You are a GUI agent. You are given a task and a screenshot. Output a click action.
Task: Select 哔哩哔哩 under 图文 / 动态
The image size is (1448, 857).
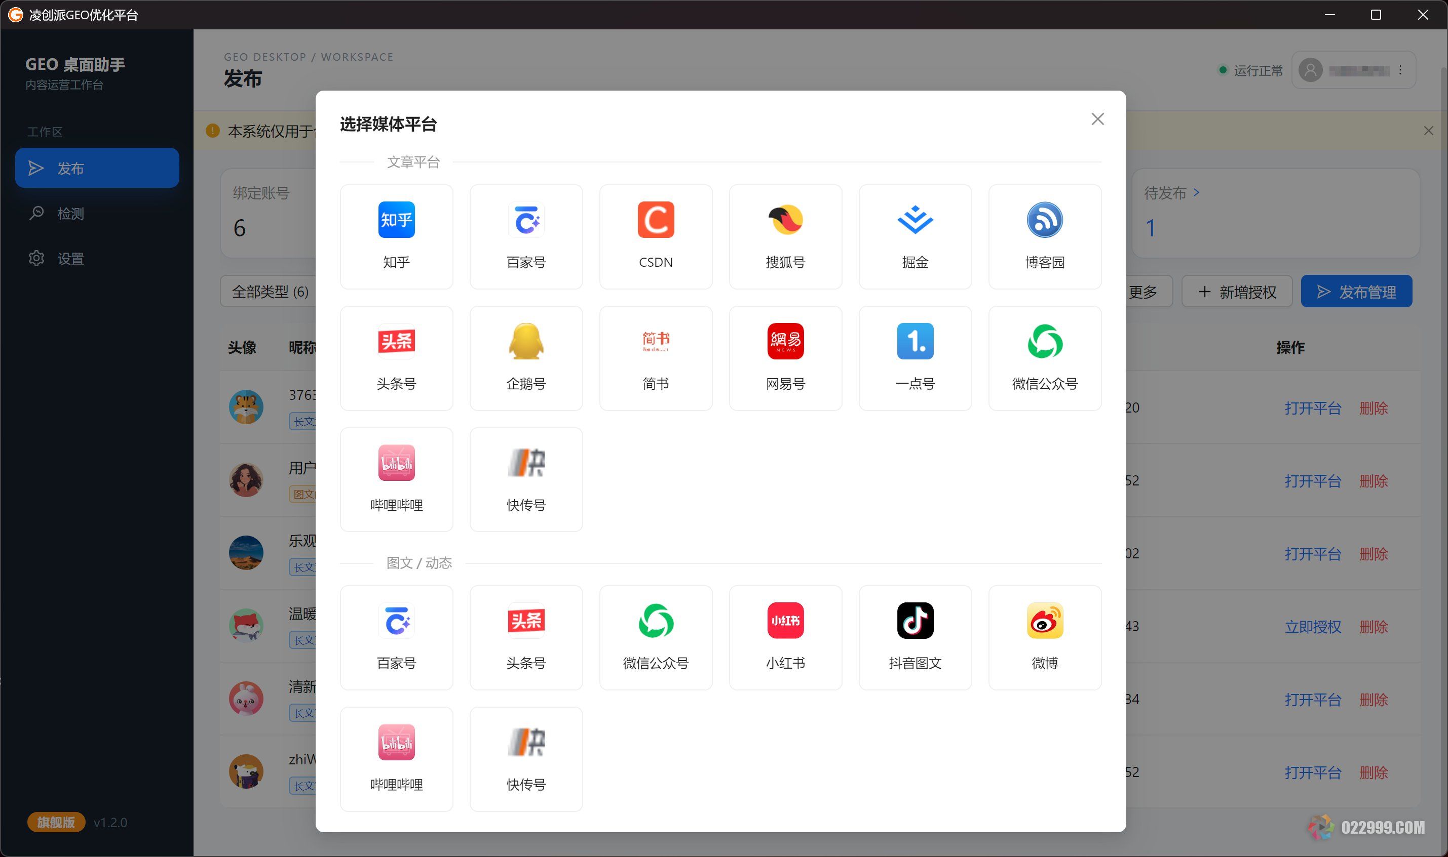click(x=396, y=759)
